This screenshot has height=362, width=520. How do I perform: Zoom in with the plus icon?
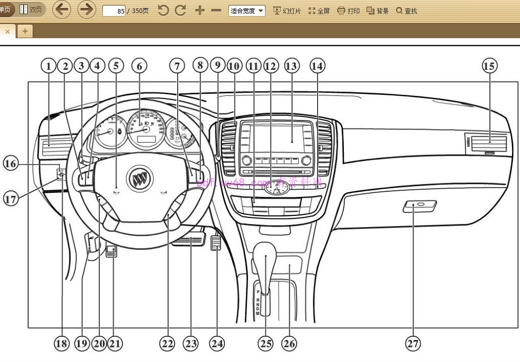click(200, 11)
